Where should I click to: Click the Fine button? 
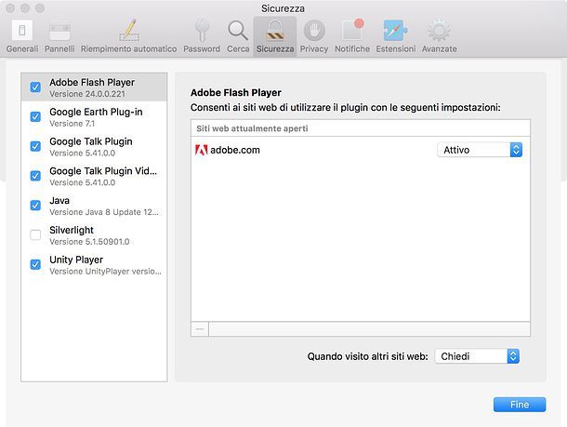pyautogui.click(x=520, y=405)
